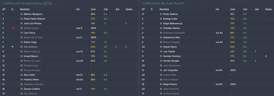
Task: Click red card icon on Andrés Lamas row
Action: [13, 28]
